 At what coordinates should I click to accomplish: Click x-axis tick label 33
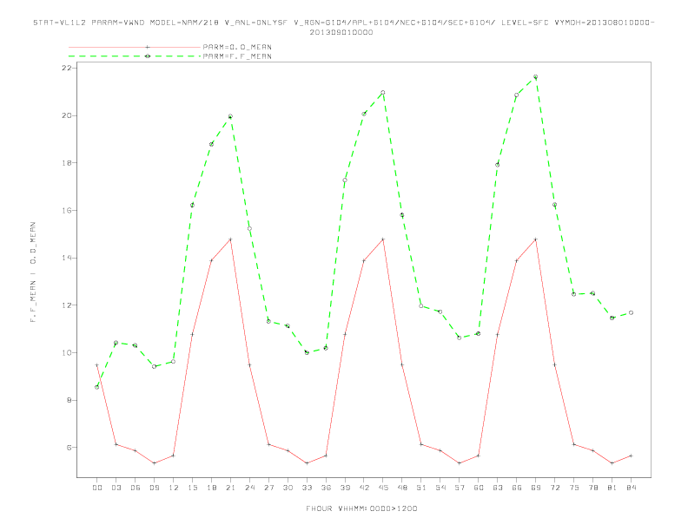[307, 488]
